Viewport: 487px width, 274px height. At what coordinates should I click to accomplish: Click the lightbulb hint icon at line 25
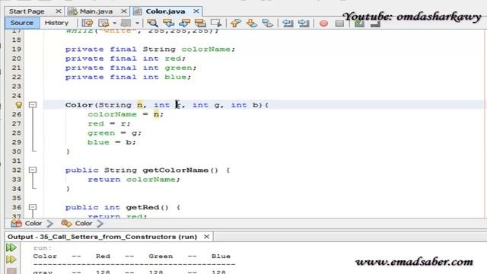(x=18, y=105)
